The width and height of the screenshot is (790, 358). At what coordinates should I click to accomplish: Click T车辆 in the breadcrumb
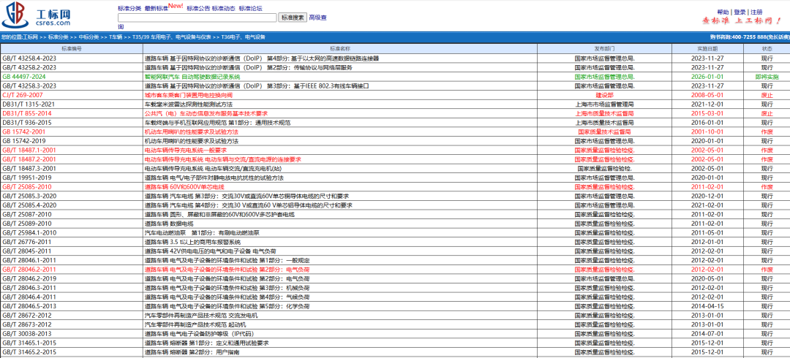116,37
